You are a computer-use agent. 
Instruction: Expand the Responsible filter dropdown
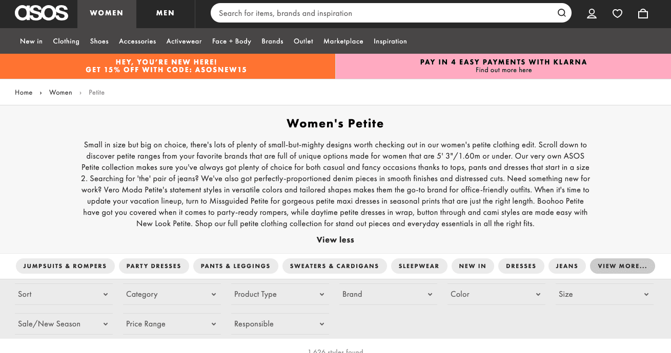280,324
